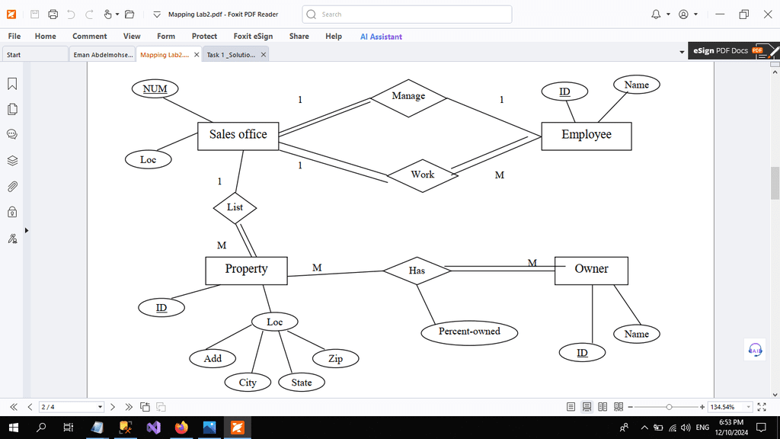Open the Foxit eSign tab

click(253, 37)
